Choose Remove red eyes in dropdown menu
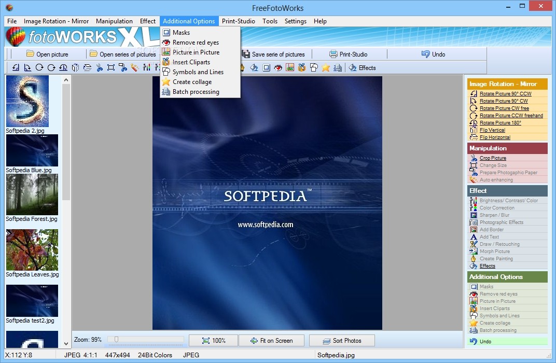Screen dimensions: 556x363 click(200, 43)
